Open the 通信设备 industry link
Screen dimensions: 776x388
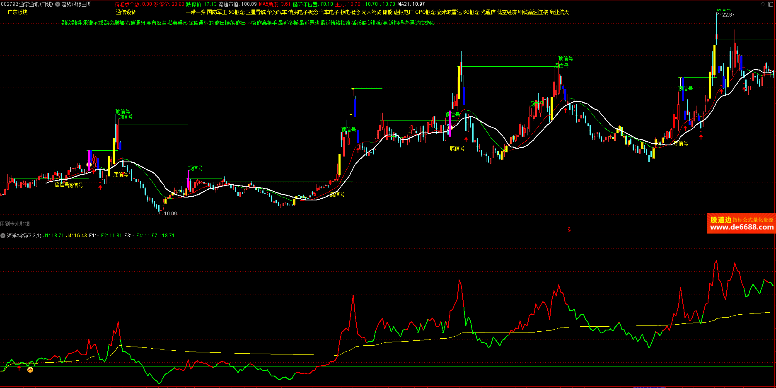pos(126,12)
